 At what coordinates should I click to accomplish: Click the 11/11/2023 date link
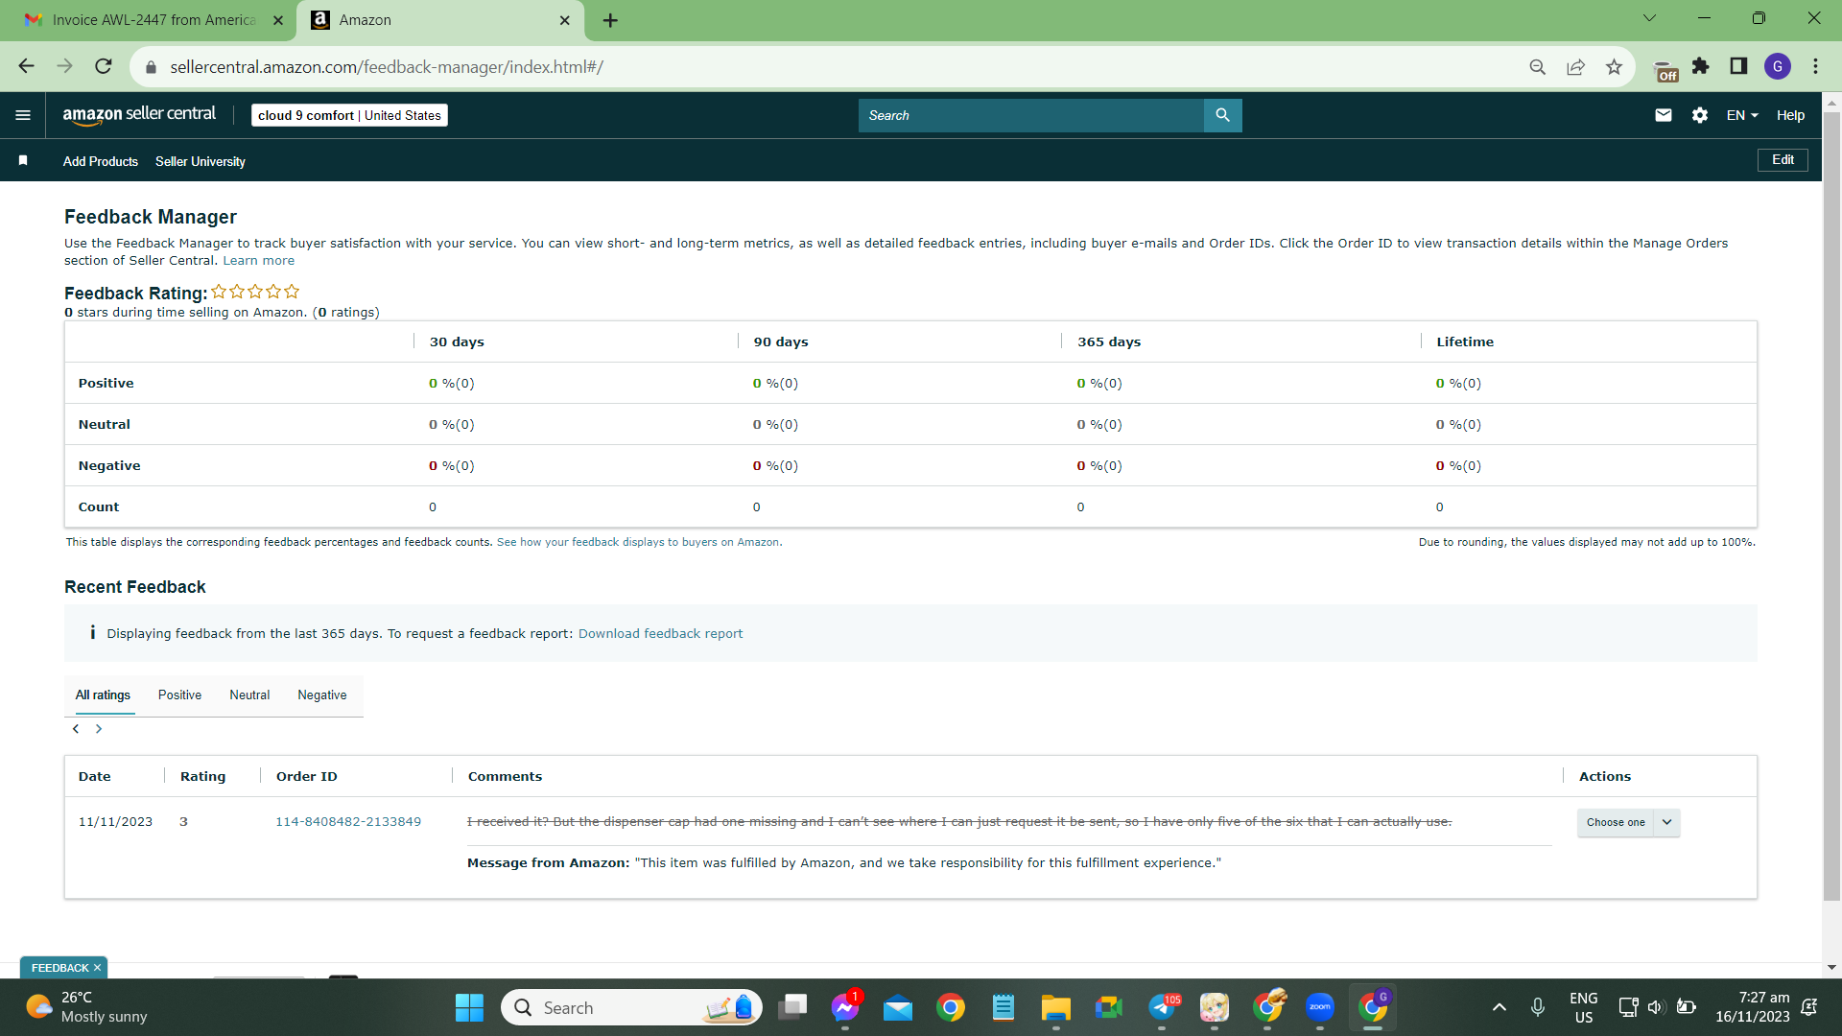(x=115, y=822)
